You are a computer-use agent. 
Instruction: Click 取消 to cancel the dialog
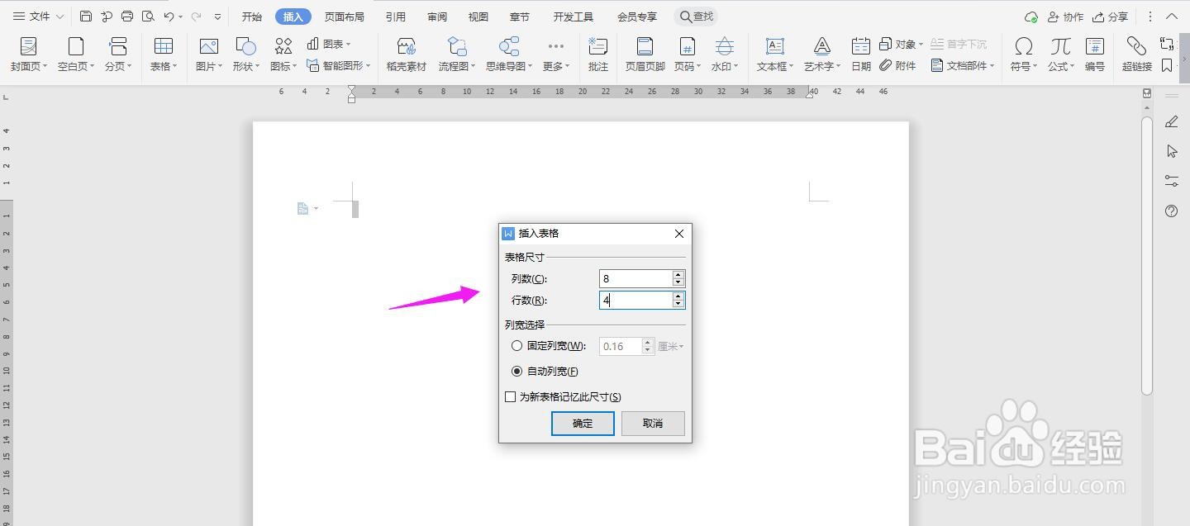click(x=653, y=423)
